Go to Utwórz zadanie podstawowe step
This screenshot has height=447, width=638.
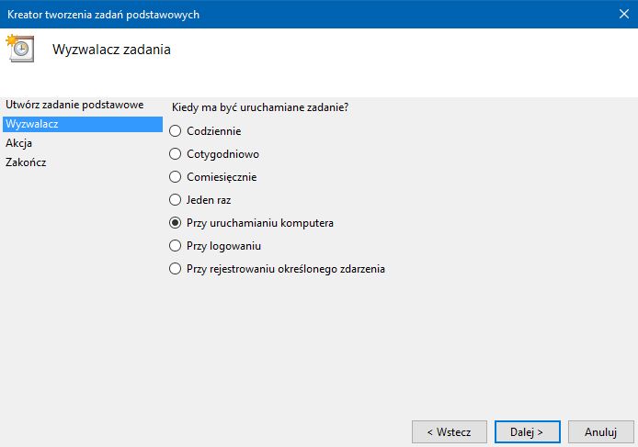coord(74,105)
